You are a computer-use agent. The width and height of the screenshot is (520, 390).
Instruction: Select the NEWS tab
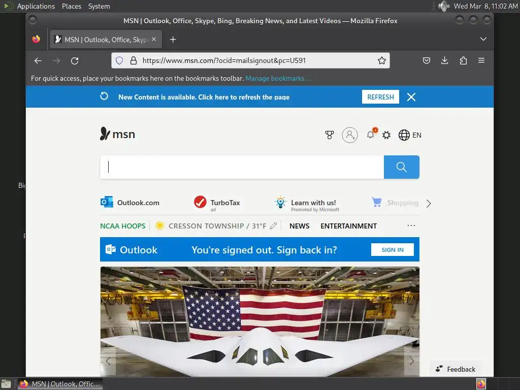pyautogui.click(x=300, y=226)
